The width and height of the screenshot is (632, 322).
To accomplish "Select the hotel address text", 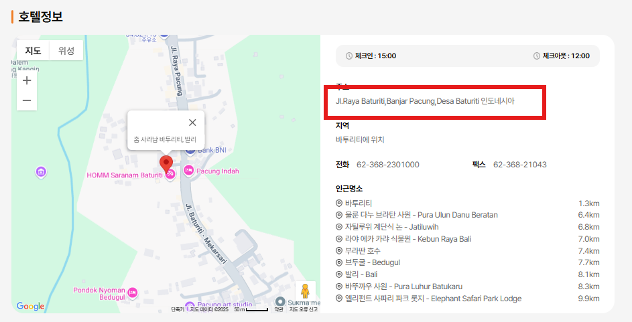I will (425, 101).
